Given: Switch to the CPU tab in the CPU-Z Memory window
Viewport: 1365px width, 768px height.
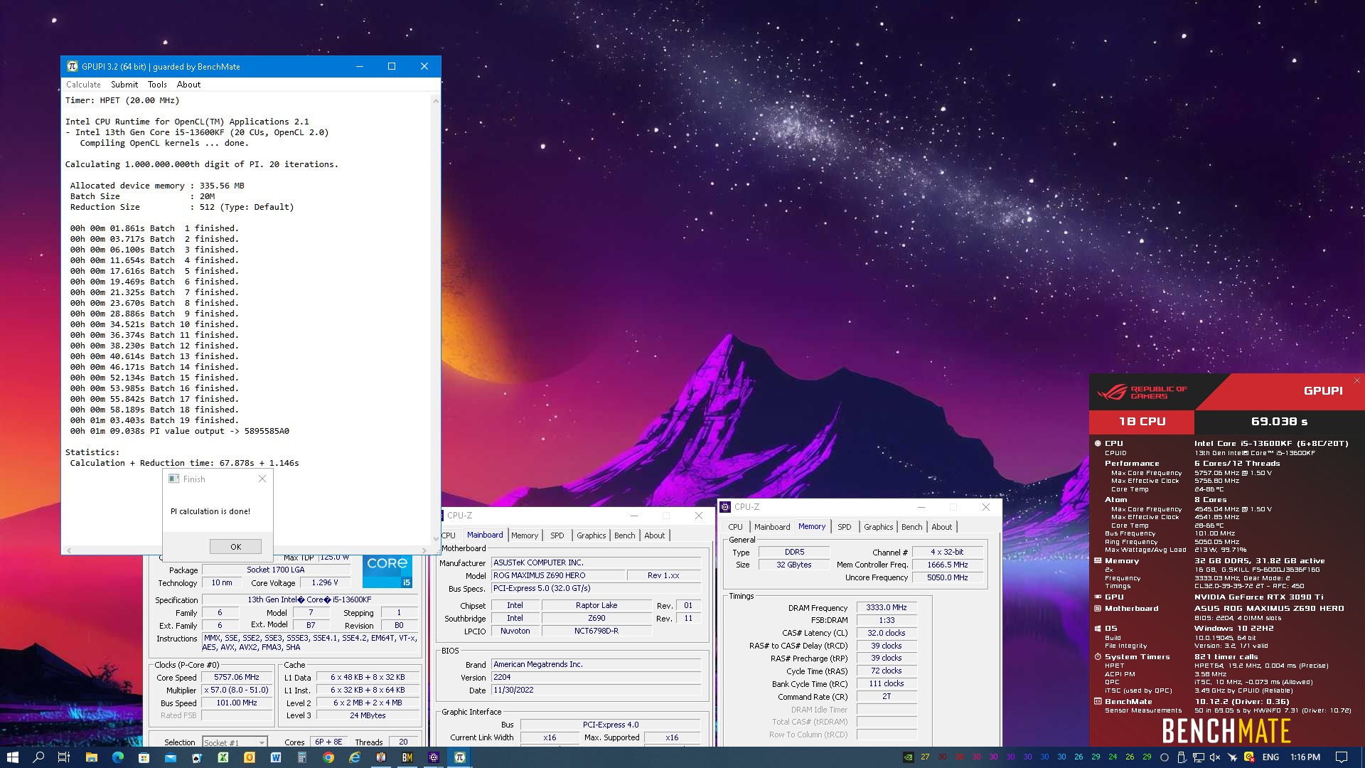Looking at the screenshot, I should tap(735, 527).
